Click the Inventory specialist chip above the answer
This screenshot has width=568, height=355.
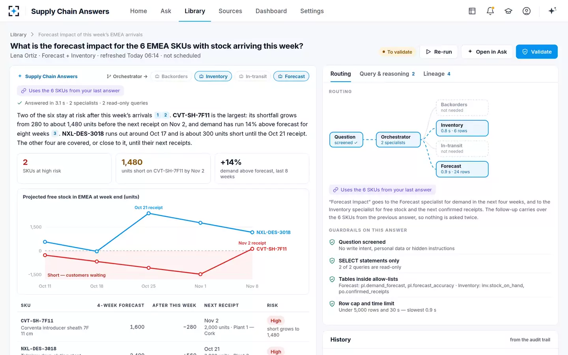[213, 77]
